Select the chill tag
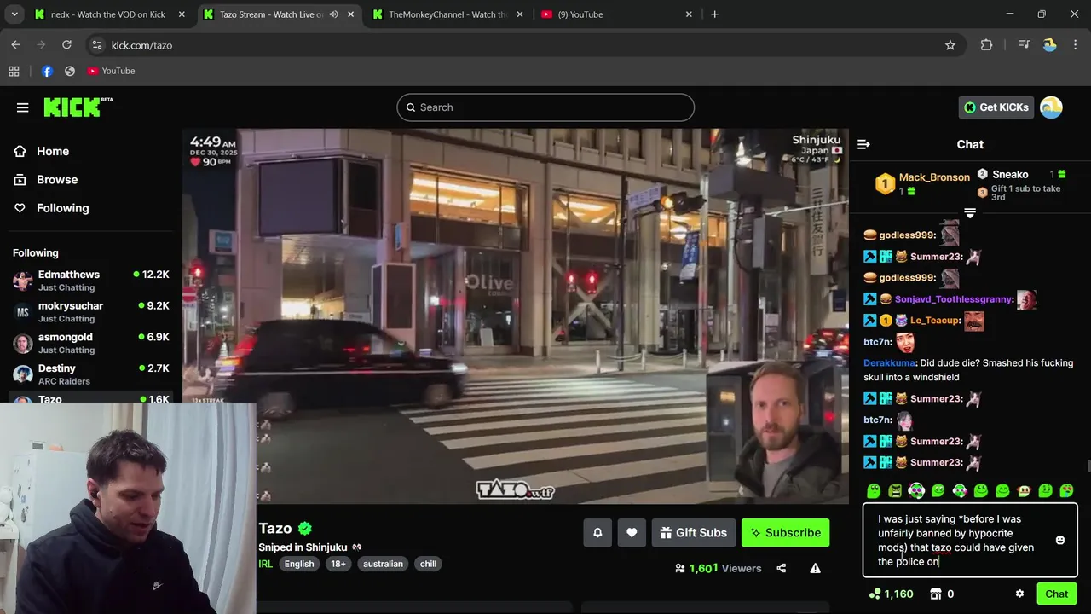The height and width of the screenshot is (614, 1091). (429, 564)
